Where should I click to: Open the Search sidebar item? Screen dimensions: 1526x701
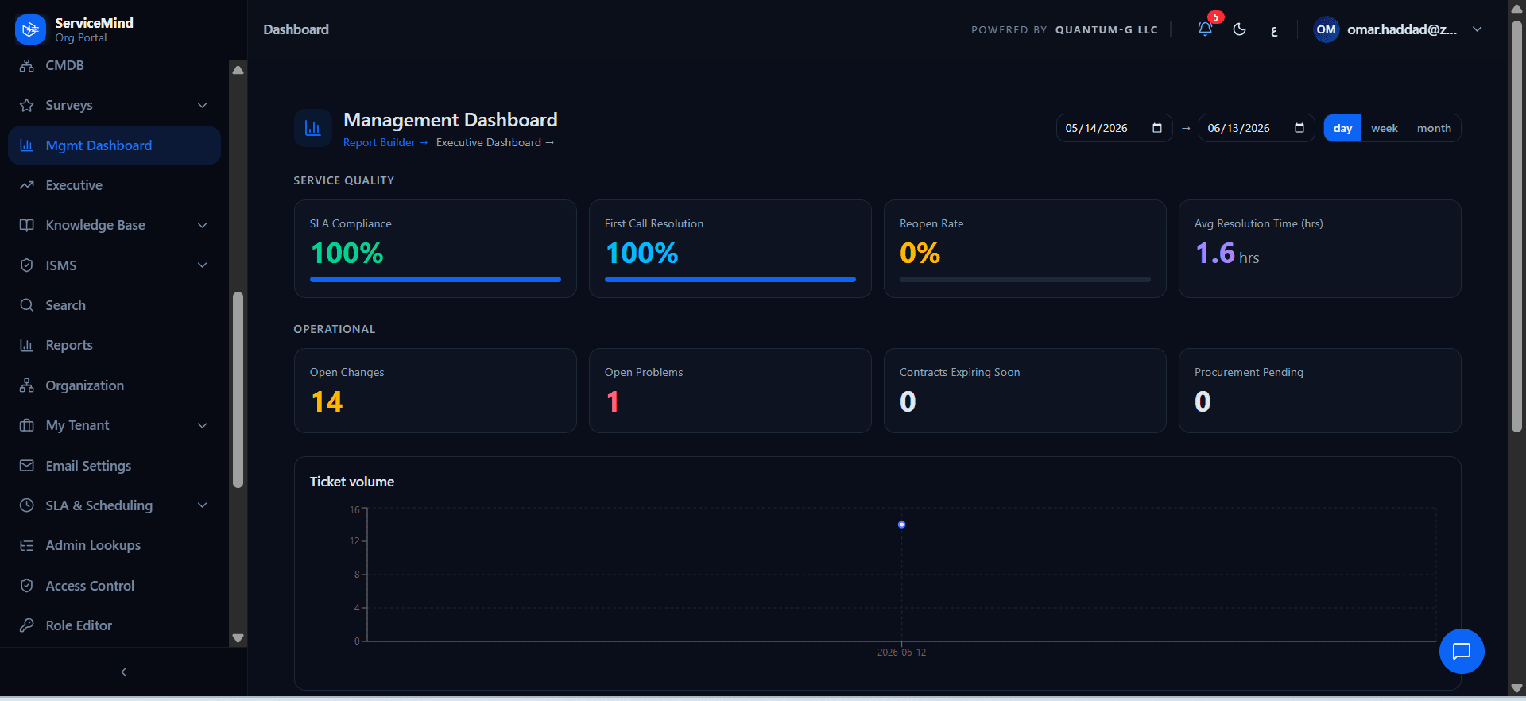pos(114,305)
